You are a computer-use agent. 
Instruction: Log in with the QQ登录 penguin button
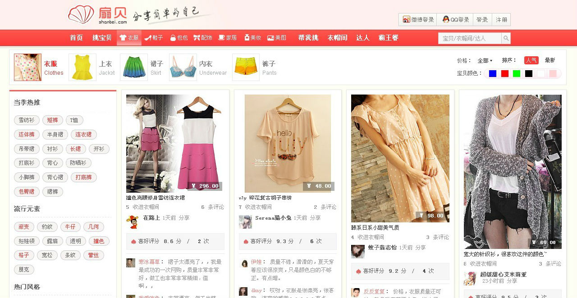pyautogui.click(x=456, y=20)
